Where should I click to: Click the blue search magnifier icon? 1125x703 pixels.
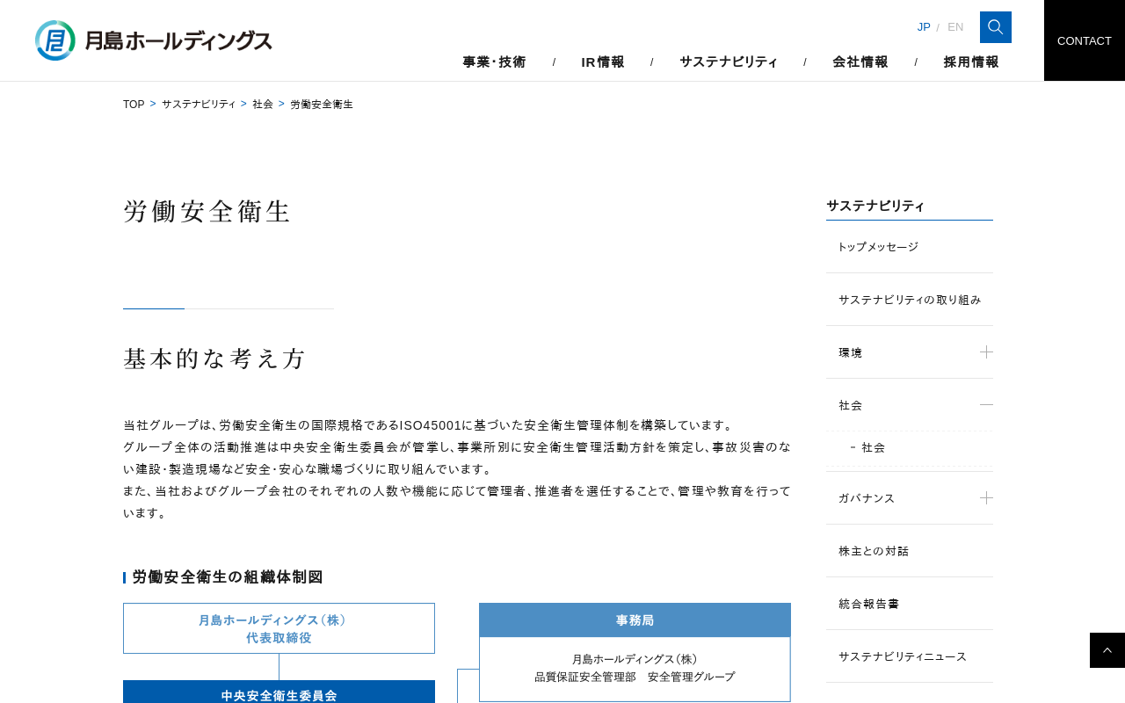(995, 27)
